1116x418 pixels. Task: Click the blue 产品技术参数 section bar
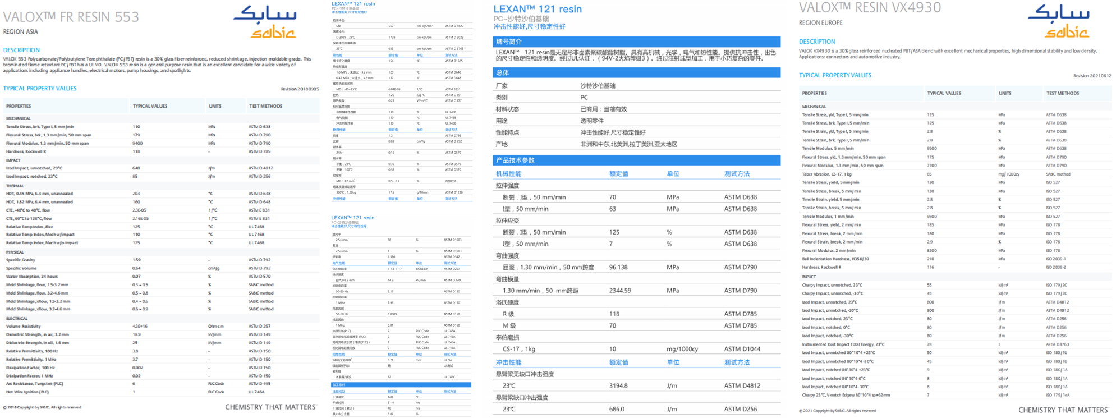[636, 160]
